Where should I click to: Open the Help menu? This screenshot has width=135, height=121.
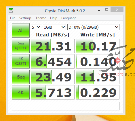point(54,18)
